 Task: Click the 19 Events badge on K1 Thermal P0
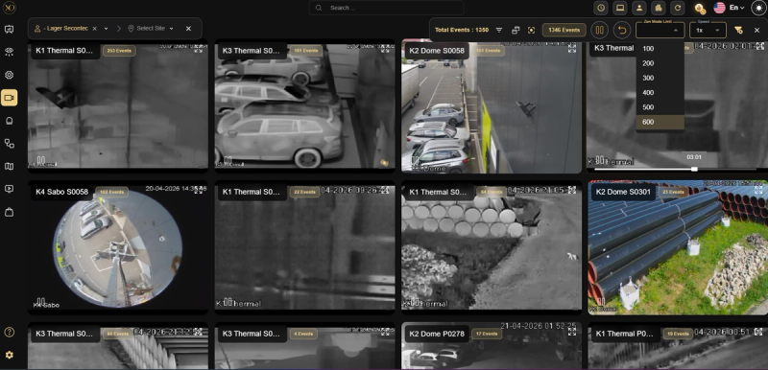pyautogui.click(x=678, y=334)
